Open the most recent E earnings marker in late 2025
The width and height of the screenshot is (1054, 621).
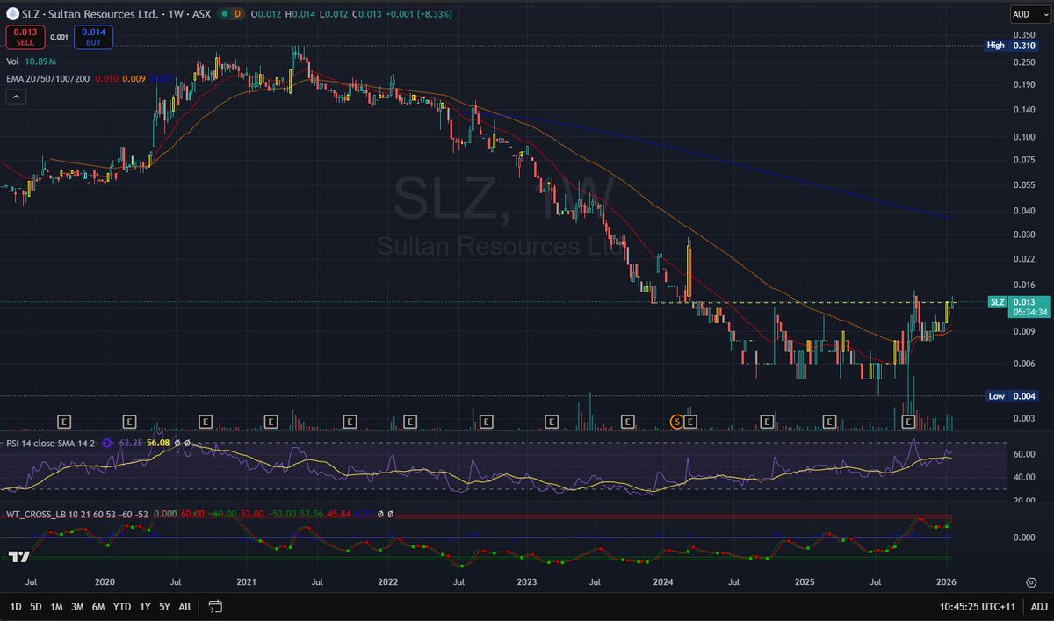point(909,422)
